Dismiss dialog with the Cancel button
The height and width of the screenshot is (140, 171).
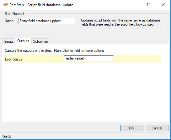[x=157, y=128]
